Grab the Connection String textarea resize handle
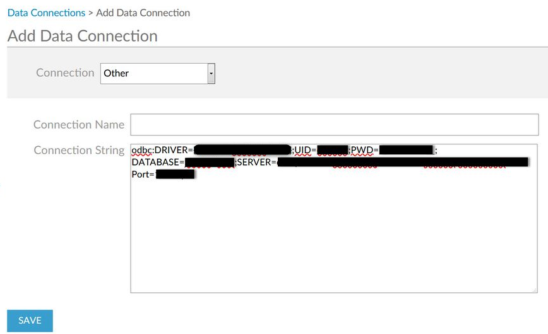548x334 pixels. [x=534, y=289]
